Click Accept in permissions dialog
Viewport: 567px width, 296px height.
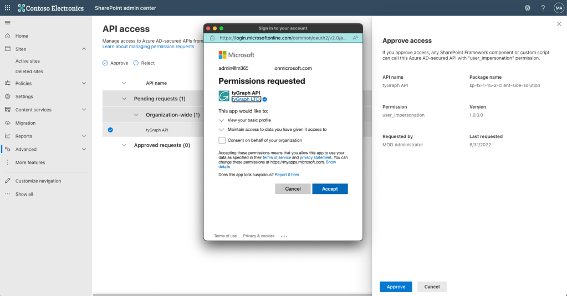(x=330, y=189)
